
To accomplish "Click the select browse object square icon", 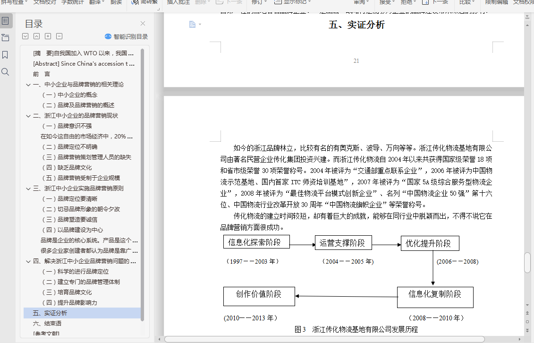I will tap(527, 322).
